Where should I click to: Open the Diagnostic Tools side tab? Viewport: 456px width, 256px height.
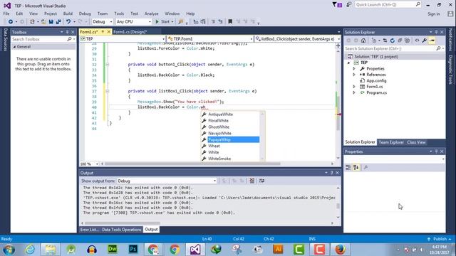click(450, 70)
